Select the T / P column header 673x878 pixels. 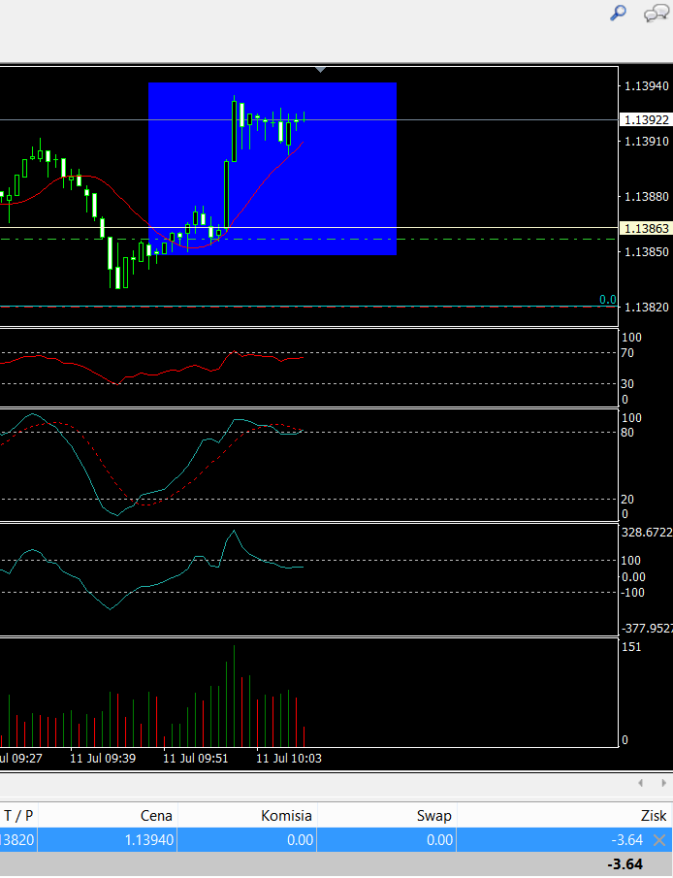point(18,815)
